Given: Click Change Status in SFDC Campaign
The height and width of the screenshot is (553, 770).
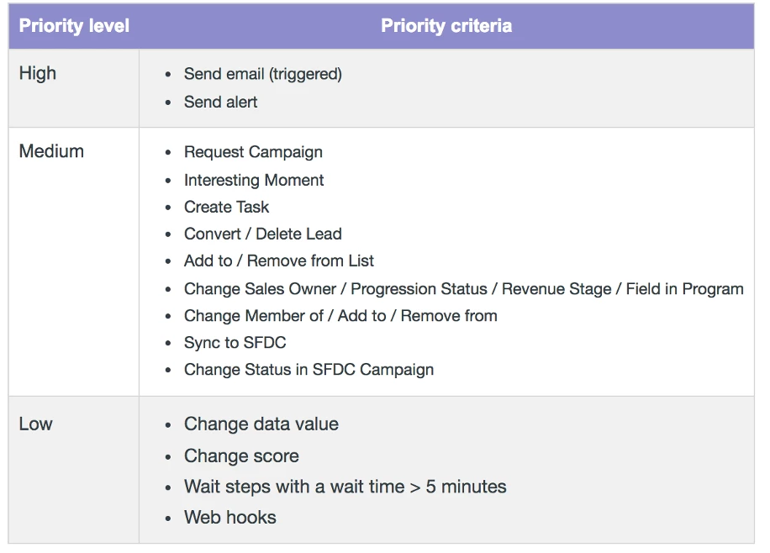Looking at the screenshot, I should [309, 370].
